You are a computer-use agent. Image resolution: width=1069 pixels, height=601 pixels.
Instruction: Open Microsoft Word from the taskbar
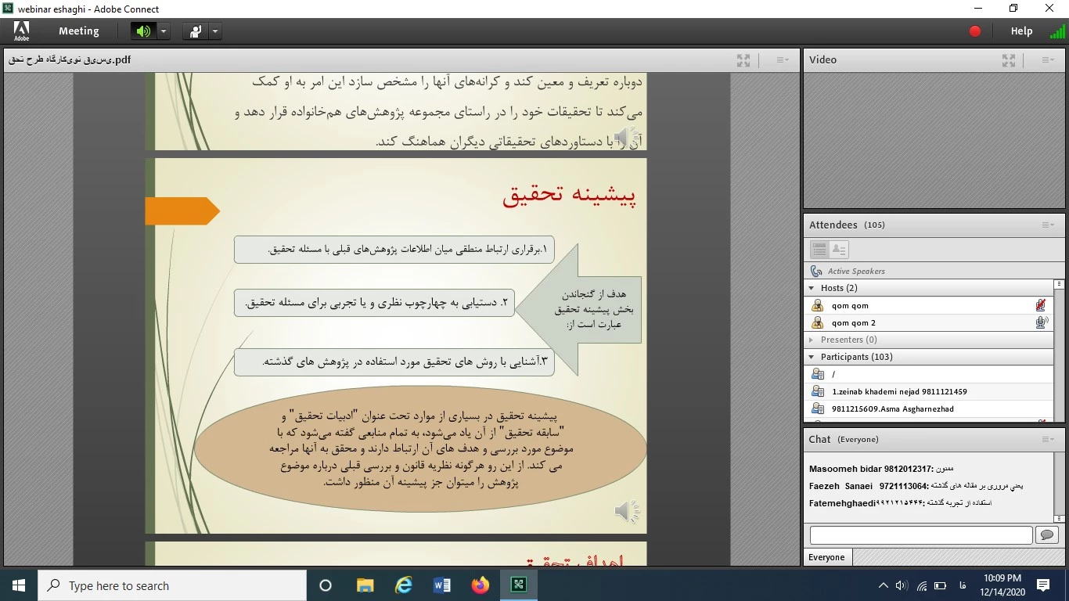coord(441,585)
